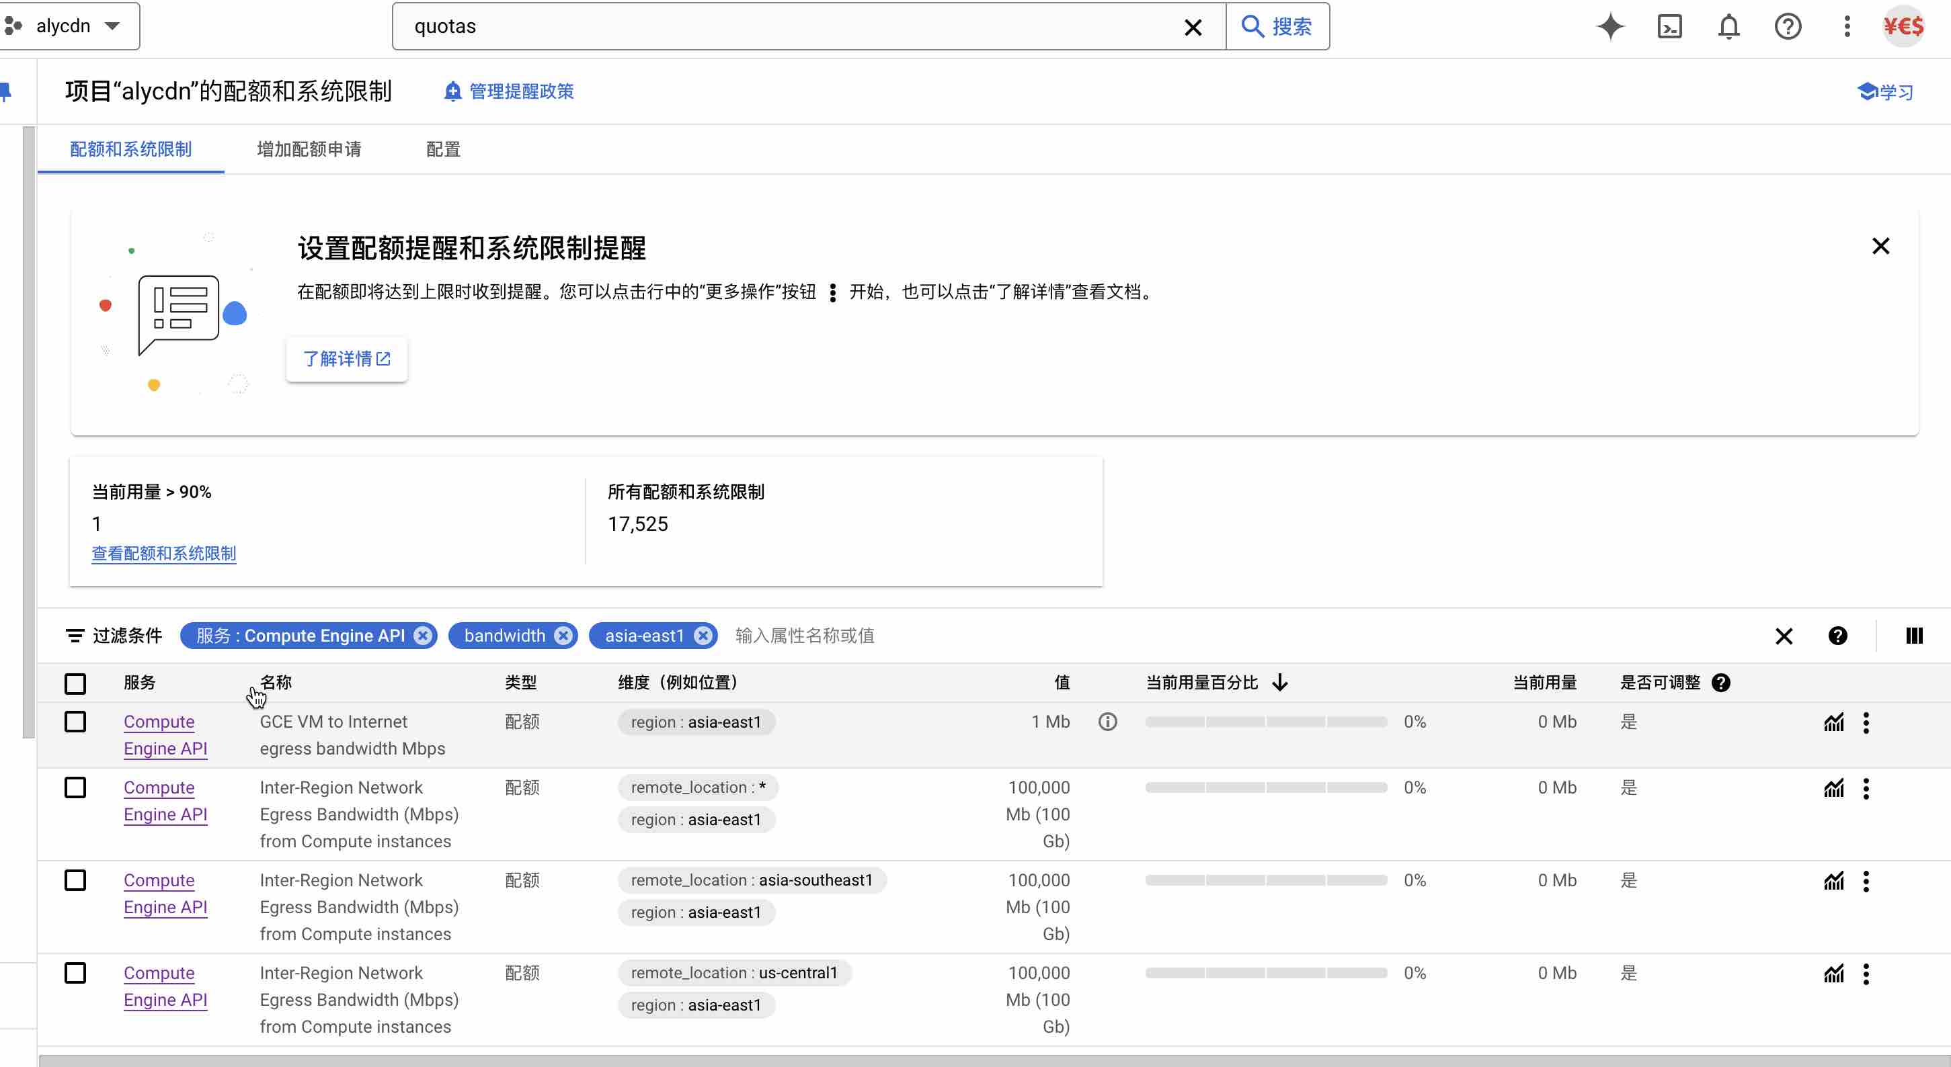
Task: Toggle the select-all header checkbox
Action: pyautogui.click(x=75, y=683)
